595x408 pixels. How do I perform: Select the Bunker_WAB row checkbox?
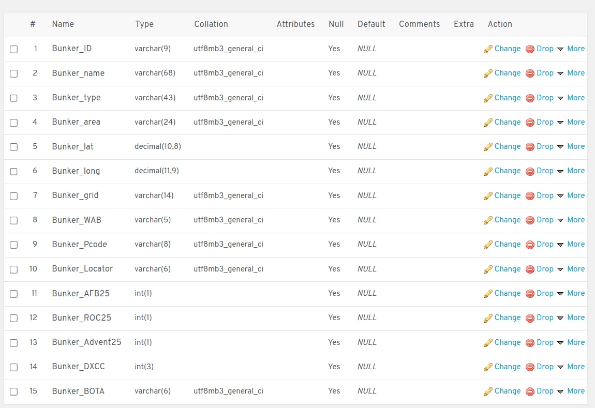[x=14, y=220]
